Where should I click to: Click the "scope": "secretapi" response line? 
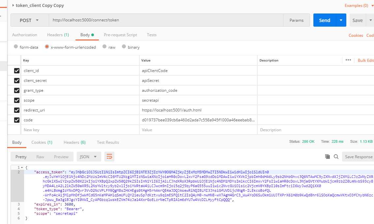(56, 213)
